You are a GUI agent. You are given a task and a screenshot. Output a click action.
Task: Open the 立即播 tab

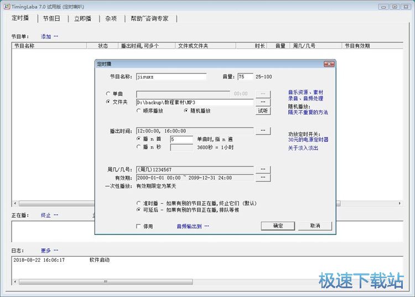82,18
